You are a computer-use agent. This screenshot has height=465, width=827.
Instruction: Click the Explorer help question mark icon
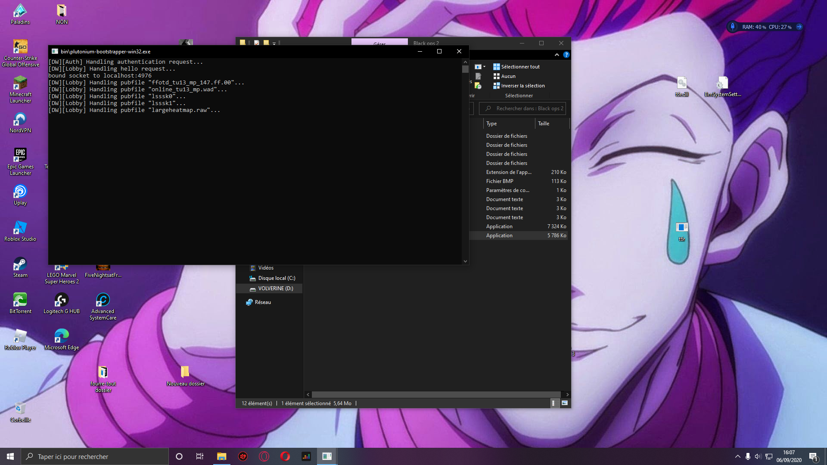[566, 55]
